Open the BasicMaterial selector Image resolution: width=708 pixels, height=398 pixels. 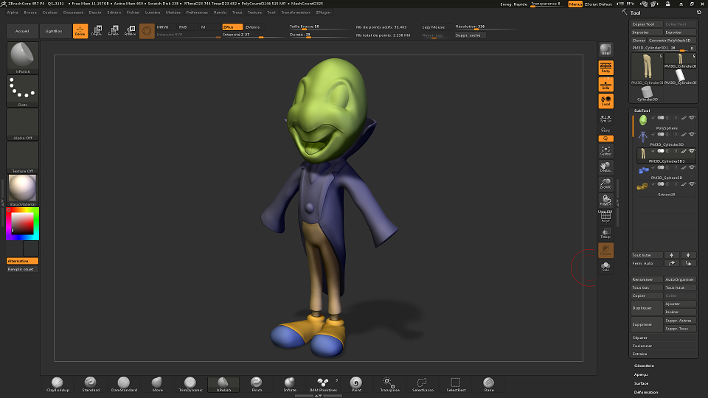pyautogui.click(x=23, y=190)
